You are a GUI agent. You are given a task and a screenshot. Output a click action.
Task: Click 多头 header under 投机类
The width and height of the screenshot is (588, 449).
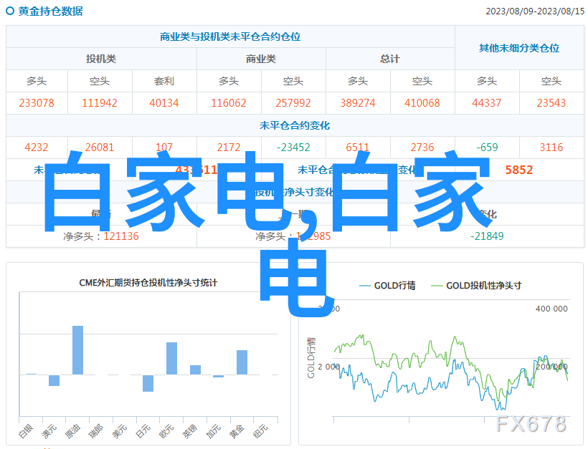pyautogui.click(x=37, y=81)
